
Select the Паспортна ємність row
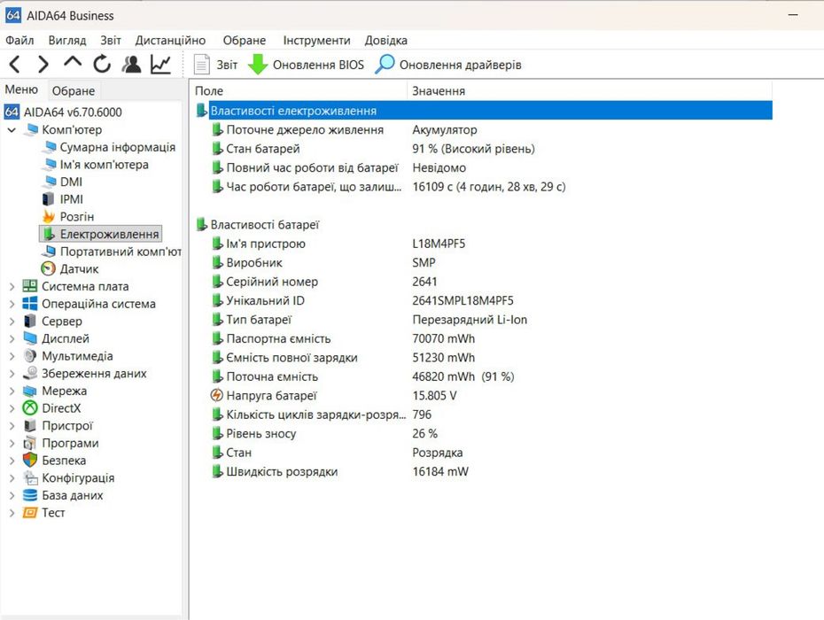coord(343,339)
